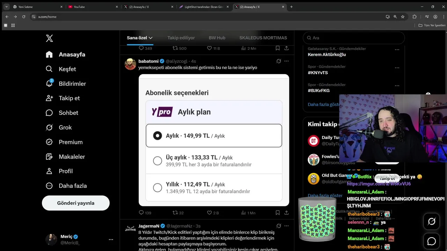
Task: Switch to LightShot browser tab
Action: pyautogui.click(x=204, y=7)
